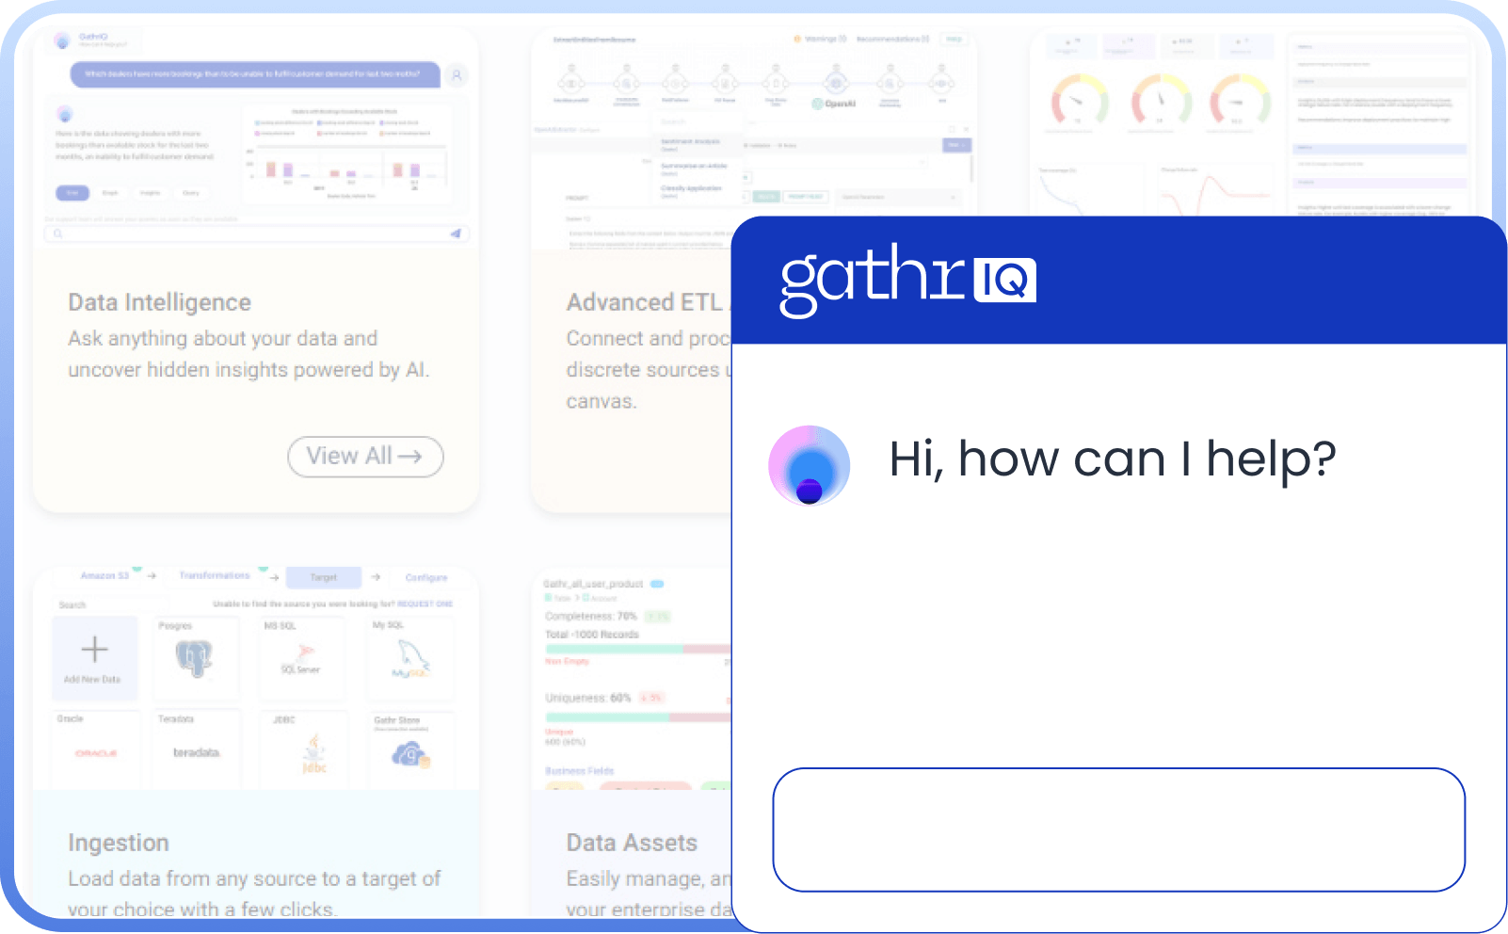Select the MS SQL Server connector icon
Image resolution: width=1508 pixels, height=934 pixels.
click(301, 658)
